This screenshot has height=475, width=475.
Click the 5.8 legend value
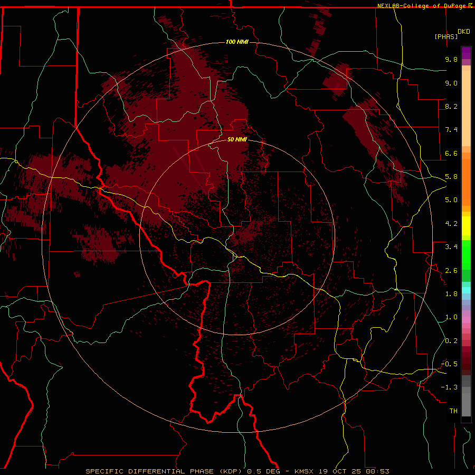pyautogui.click(x=451, y=177)
